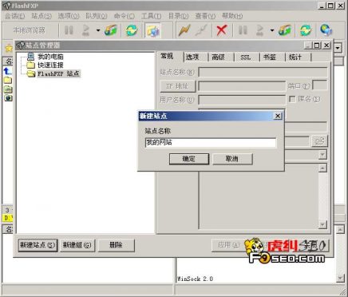Viewport: 348px width, 297px height.
Task: Switch to the 选项 tab in Site Manager
Action: click(192, 57)
